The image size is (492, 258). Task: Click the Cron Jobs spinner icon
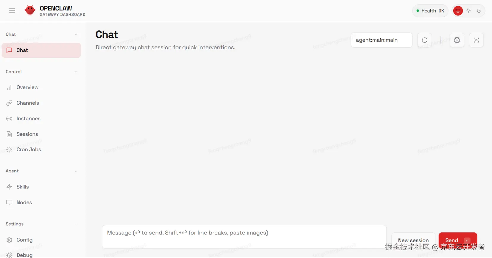pos(9,150)
